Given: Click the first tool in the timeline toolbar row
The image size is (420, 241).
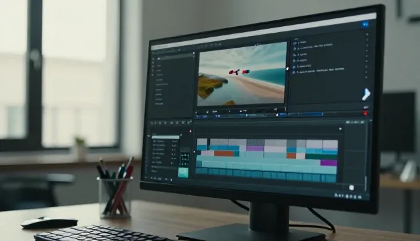Looking at the screenshot, I should [152, 123].
